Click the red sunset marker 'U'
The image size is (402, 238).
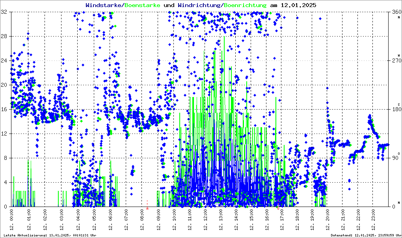[x=278, y=209]
